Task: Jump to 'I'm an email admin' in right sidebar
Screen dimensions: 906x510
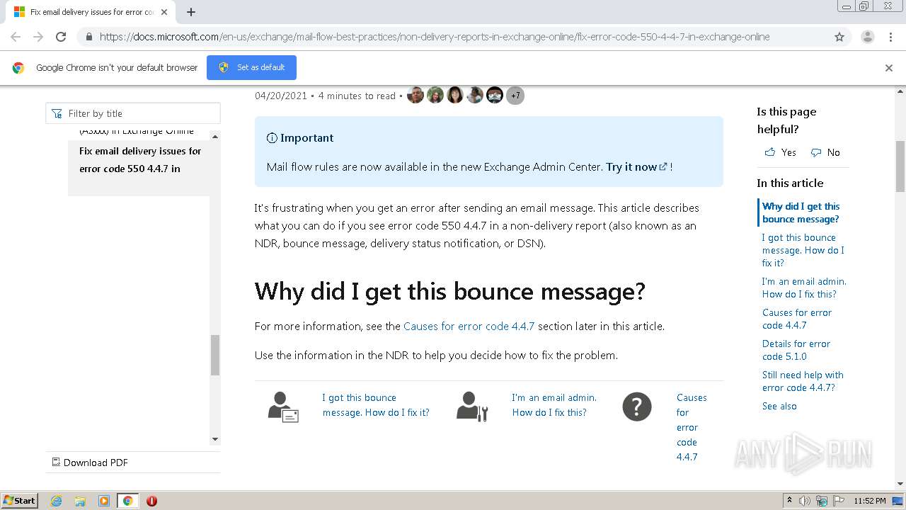Action: click(804, 288)
